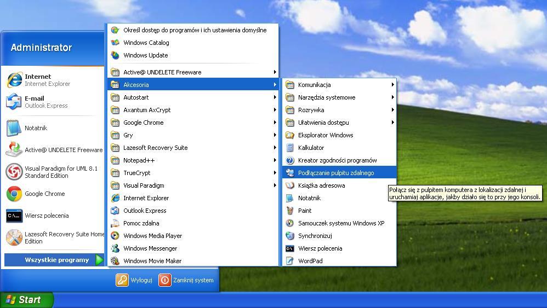547x308 pixels.
Task: Expand the Autostart submenu arrow
Action: [x=275, y=97]
